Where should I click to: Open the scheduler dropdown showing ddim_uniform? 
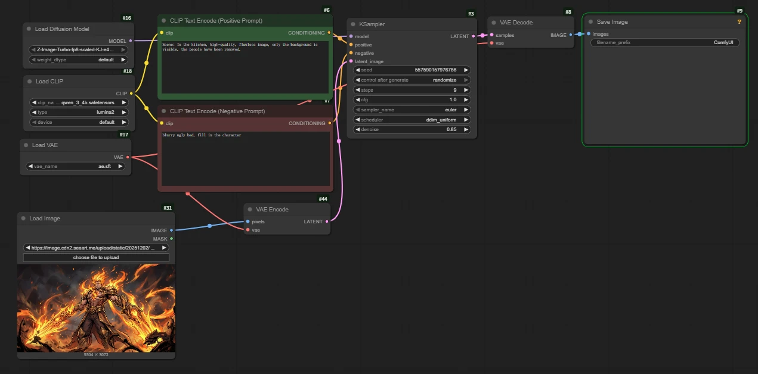coord(412,120)
